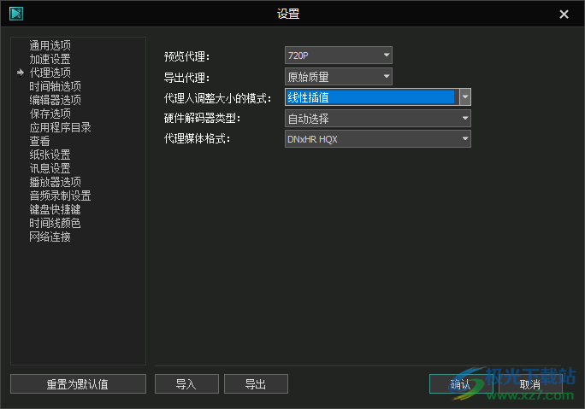
Task: Close the 设置 dialog with X
Action: click(564, 15)
